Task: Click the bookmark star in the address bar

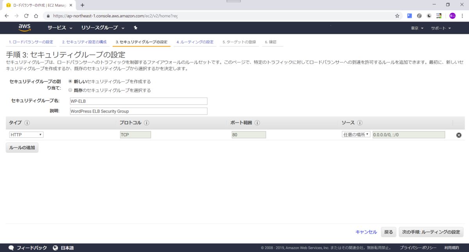Action: 397,16
